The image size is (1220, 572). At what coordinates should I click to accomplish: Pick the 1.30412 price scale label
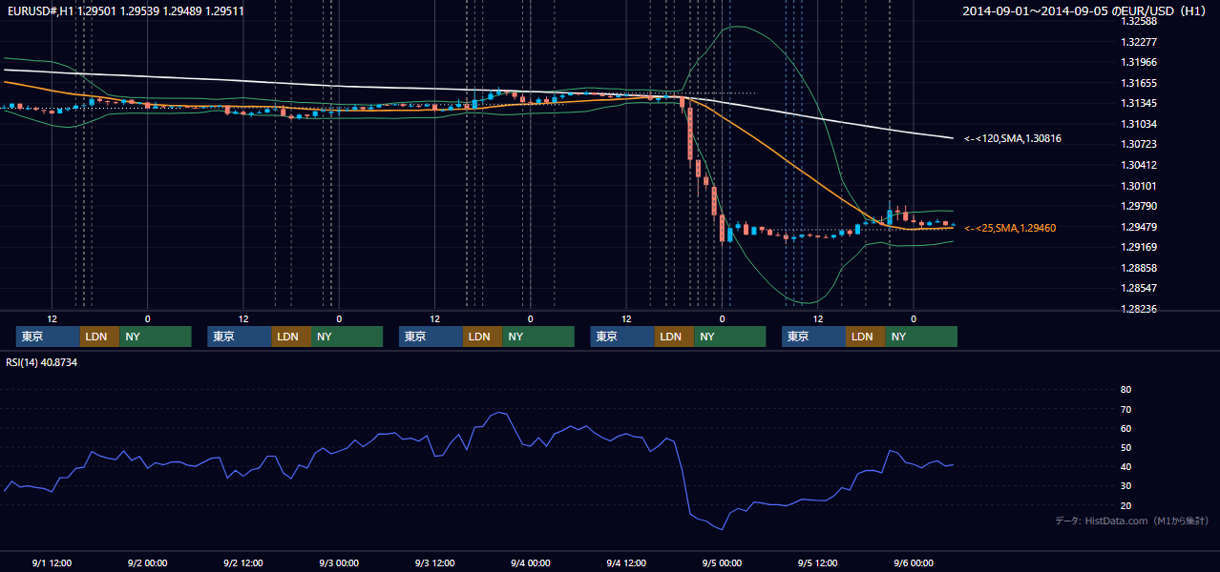click(x=1139, y=165)
